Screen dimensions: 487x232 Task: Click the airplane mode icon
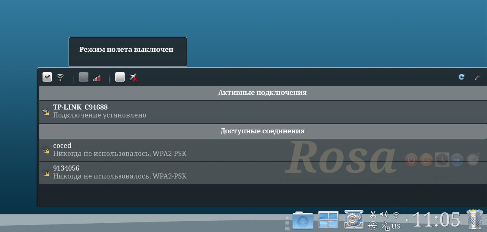tap(133, 77)
